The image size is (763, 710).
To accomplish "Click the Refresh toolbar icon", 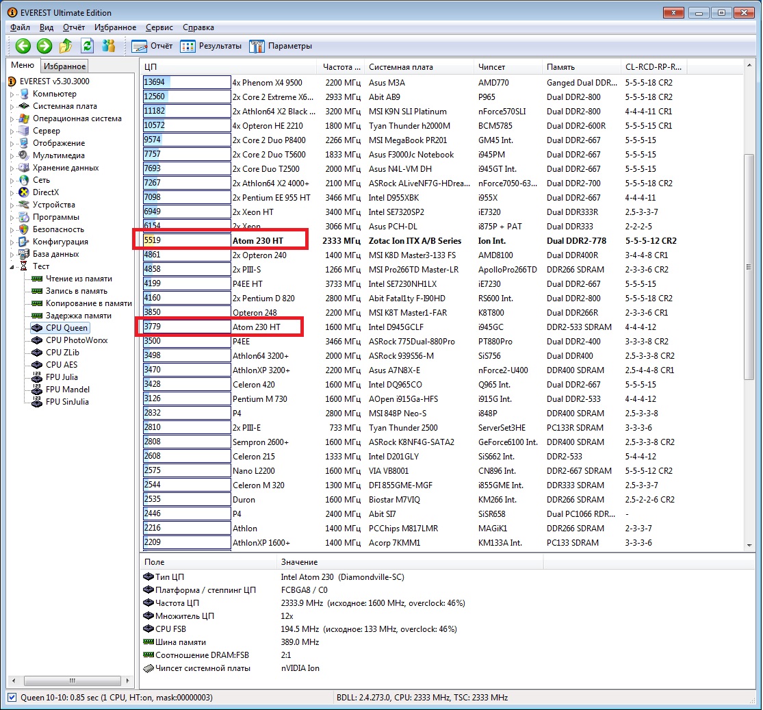I will pyautogui.click(x=87, y=46).
